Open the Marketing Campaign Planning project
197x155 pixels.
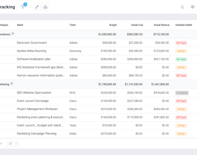coord(37,134)
